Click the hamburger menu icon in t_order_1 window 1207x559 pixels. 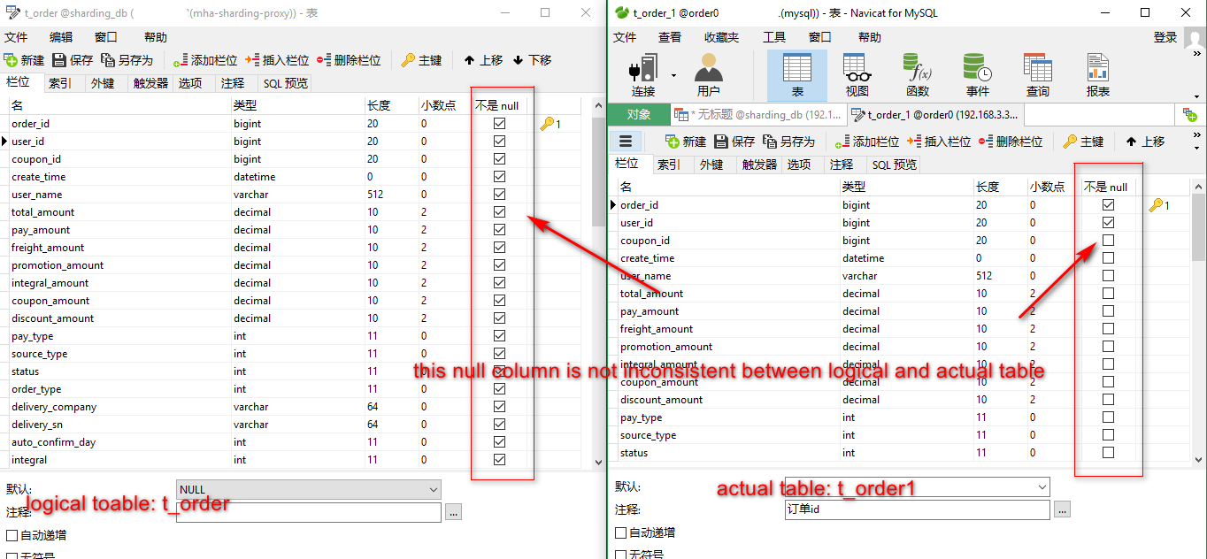pos(625,142)
